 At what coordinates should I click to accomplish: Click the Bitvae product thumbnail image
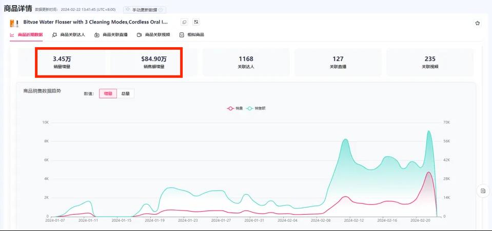pyautogui.click(x=14, y=23)
